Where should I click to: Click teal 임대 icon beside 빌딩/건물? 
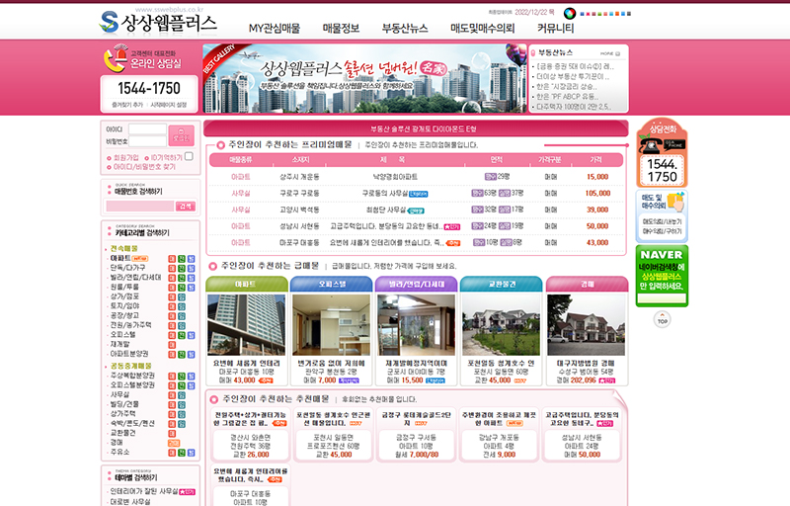tap(182, 404)
